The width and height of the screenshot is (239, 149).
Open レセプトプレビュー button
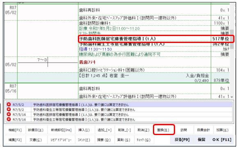click(x=61, y=140)
